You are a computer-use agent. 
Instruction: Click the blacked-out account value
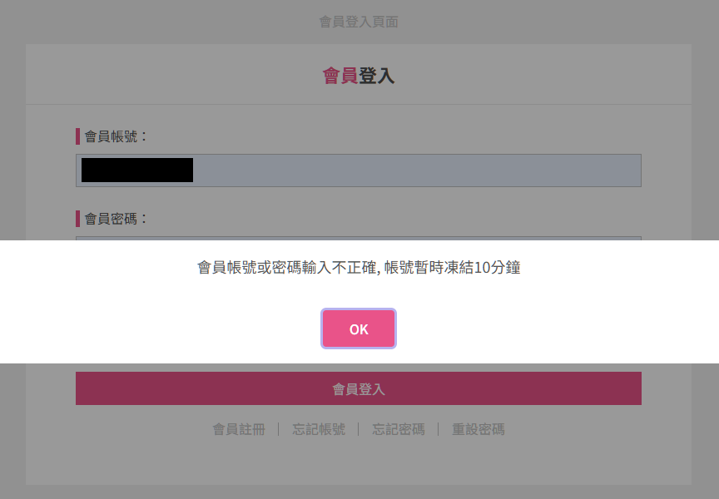pyautogui.click(x=137, y=170)
